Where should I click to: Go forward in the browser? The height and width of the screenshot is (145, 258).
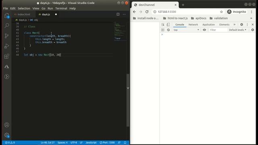coord(141,12)
